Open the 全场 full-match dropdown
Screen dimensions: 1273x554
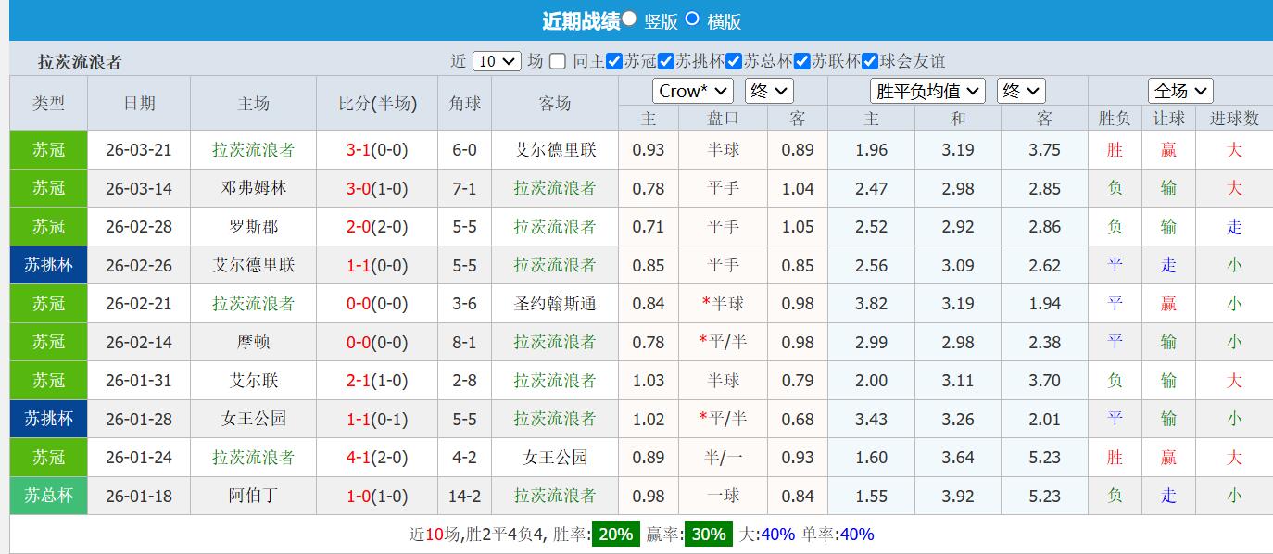click(1179, 90)
